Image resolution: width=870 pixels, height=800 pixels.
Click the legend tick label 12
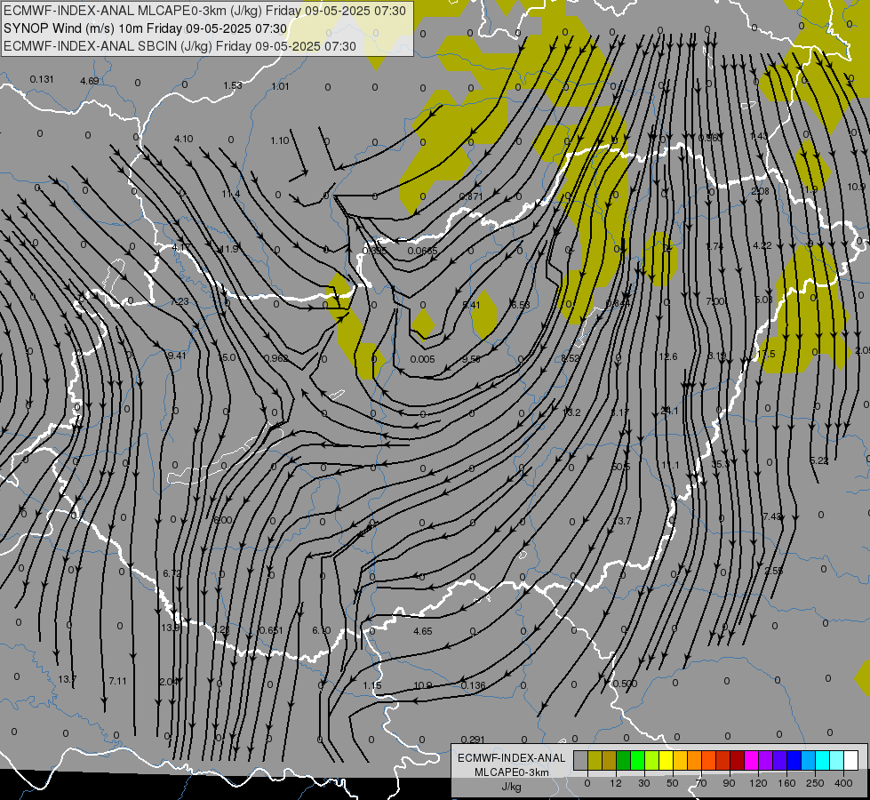[616, 783]
